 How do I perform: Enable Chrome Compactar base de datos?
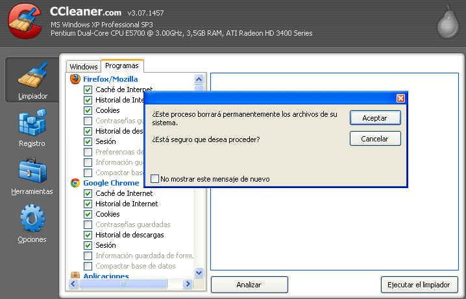click(x=88, y=266)
